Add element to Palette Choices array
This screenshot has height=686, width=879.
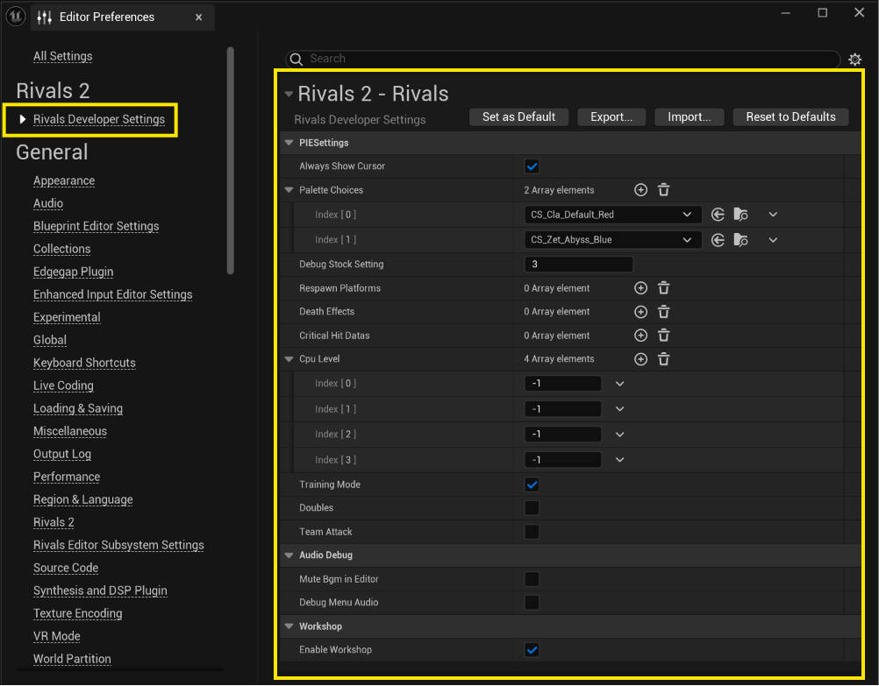[640, 190]
